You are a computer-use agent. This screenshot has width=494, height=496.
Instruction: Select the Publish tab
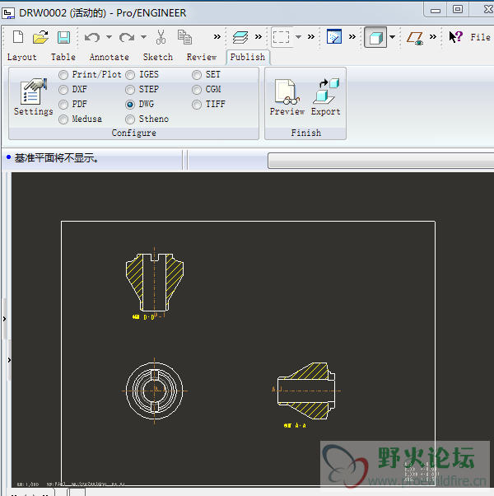point(248,57)
